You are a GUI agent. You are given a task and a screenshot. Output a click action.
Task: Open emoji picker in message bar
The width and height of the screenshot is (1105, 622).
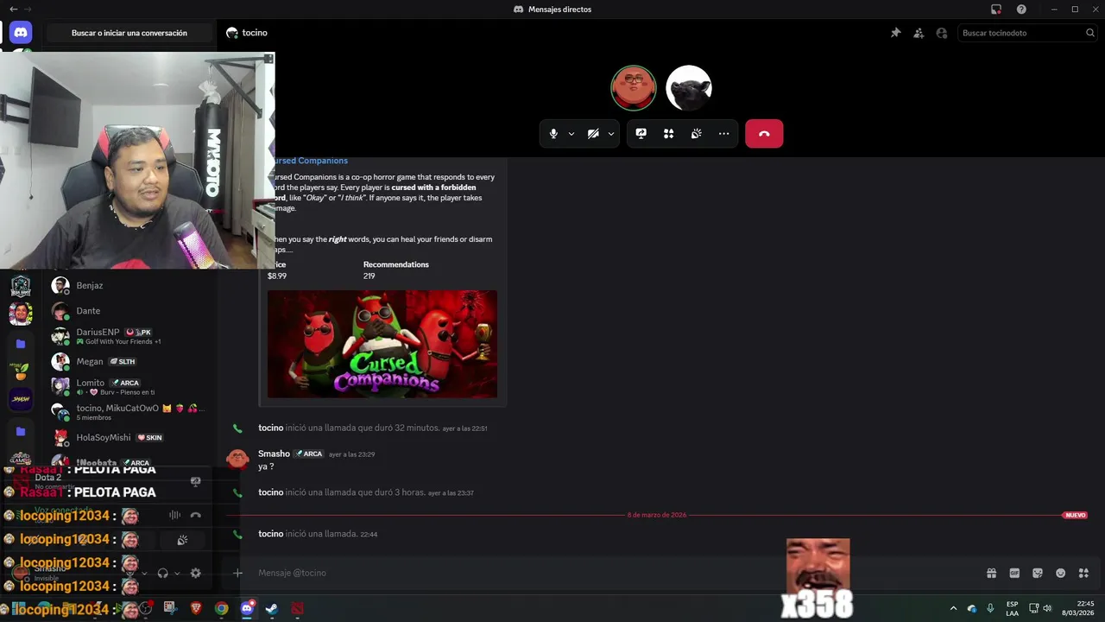[x=1061, y=573]
